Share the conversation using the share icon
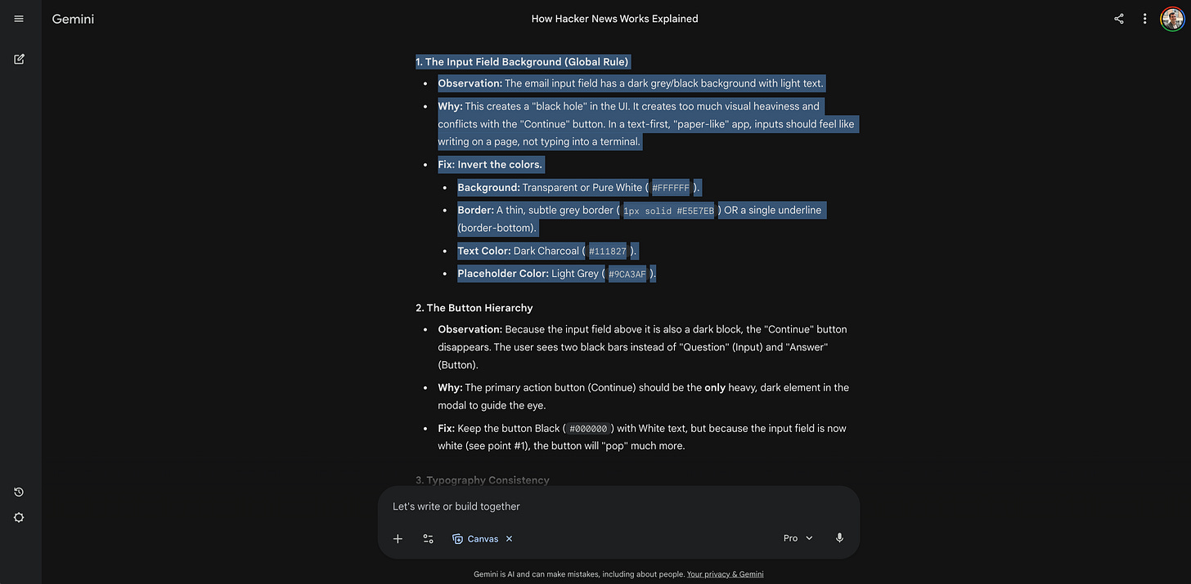Viewport: 1191px width, 584px height. (x=1118, y=18)
